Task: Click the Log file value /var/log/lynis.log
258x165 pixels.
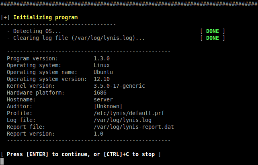Action: pos(122,120)
